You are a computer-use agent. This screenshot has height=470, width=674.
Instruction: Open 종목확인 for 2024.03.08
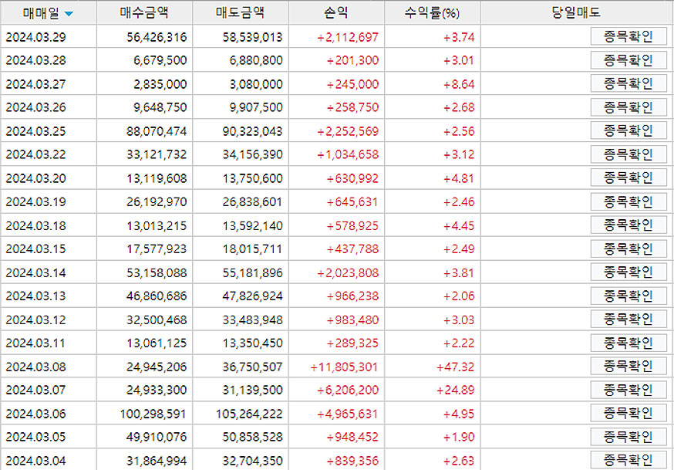coord(629,367)
